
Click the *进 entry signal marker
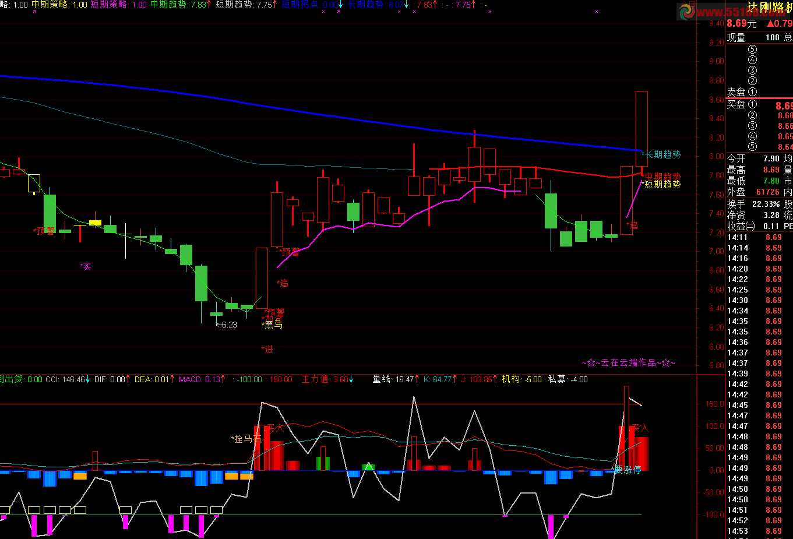pyautogui.click(x=267, y=350)
